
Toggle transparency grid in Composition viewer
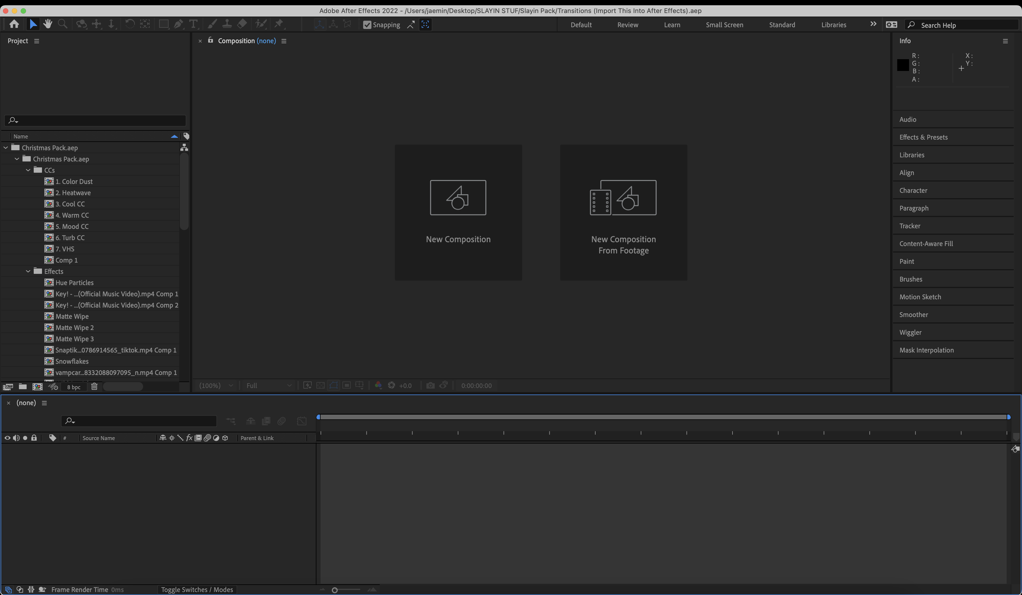[x=320, y=385]
